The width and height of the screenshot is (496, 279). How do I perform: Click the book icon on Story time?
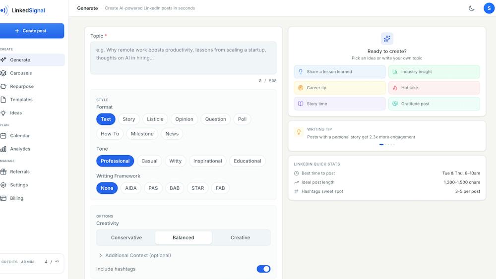(301, 104)
